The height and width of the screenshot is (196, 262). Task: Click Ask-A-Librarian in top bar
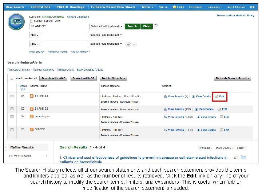[236, 7]
